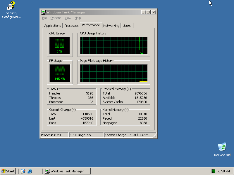Select the Networking tab

click(x=111, y=26)
